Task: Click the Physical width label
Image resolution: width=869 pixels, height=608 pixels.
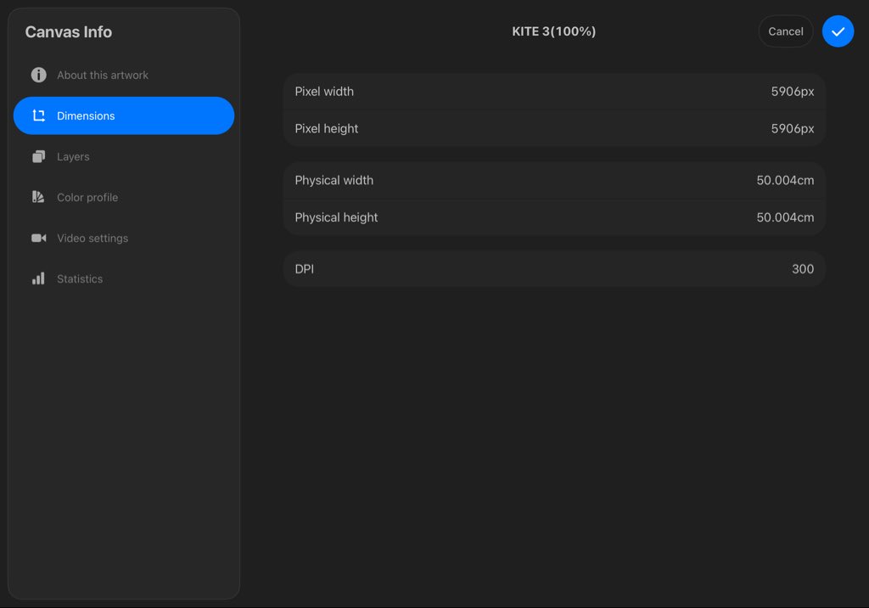Action: (334, 180)
